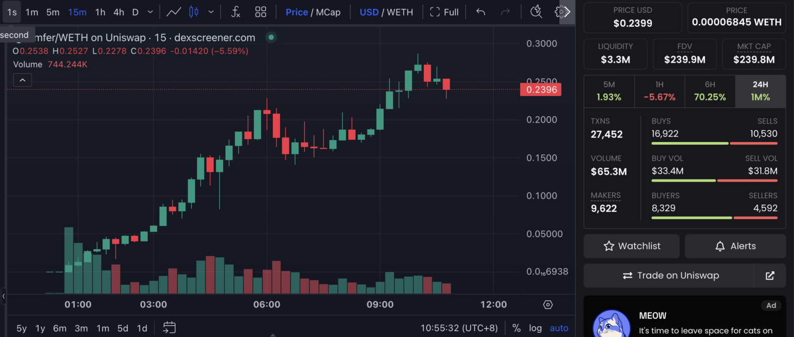Enable logarithmic scale with log button

click(x=535, y=328)
